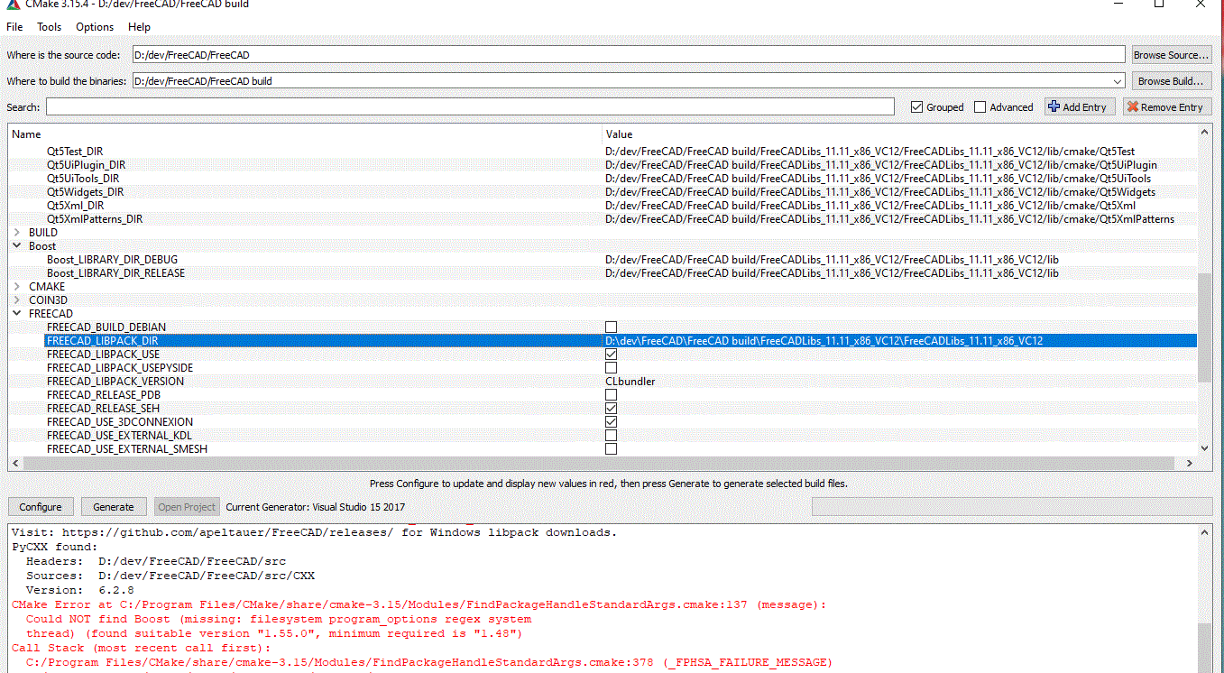
Task: Click the Browse Source button
Action: coord(1171,55)
